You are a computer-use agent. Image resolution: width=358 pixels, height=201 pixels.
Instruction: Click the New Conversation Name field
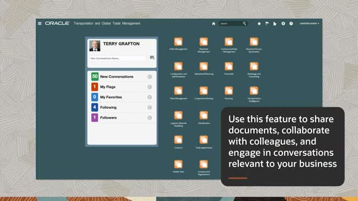pyautogui.click(x=117, y=58)
